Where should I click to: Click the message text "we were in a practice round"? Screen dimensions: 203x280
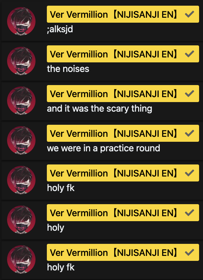[103, 148]
